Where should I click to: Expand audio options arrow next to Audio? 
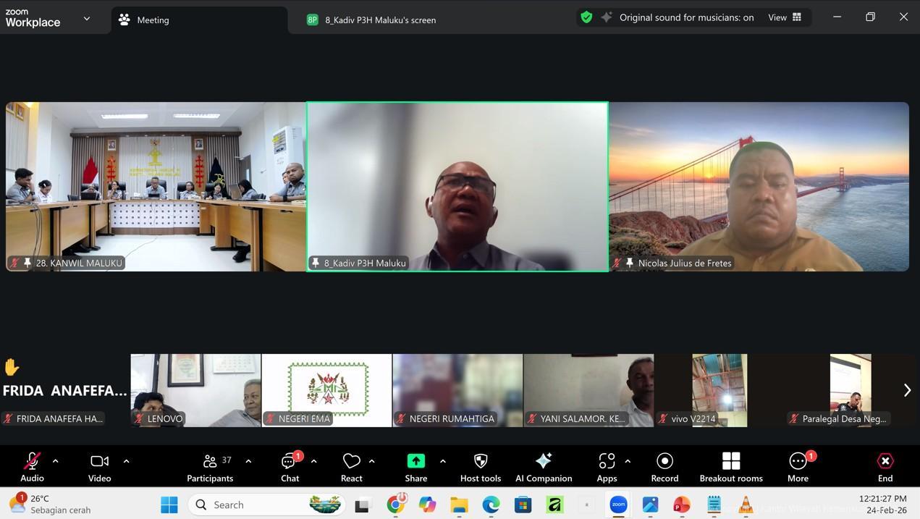tap(56, 461)
